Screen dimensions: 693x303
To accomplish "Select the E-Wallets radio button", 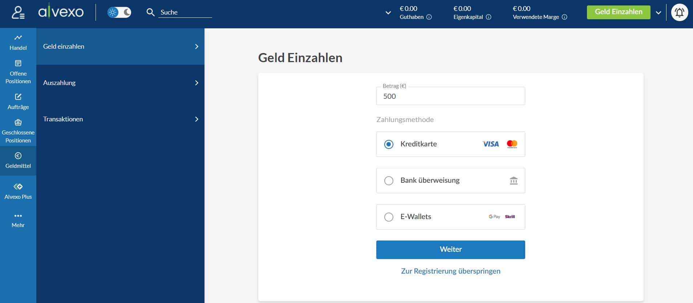I will (389, 217).
